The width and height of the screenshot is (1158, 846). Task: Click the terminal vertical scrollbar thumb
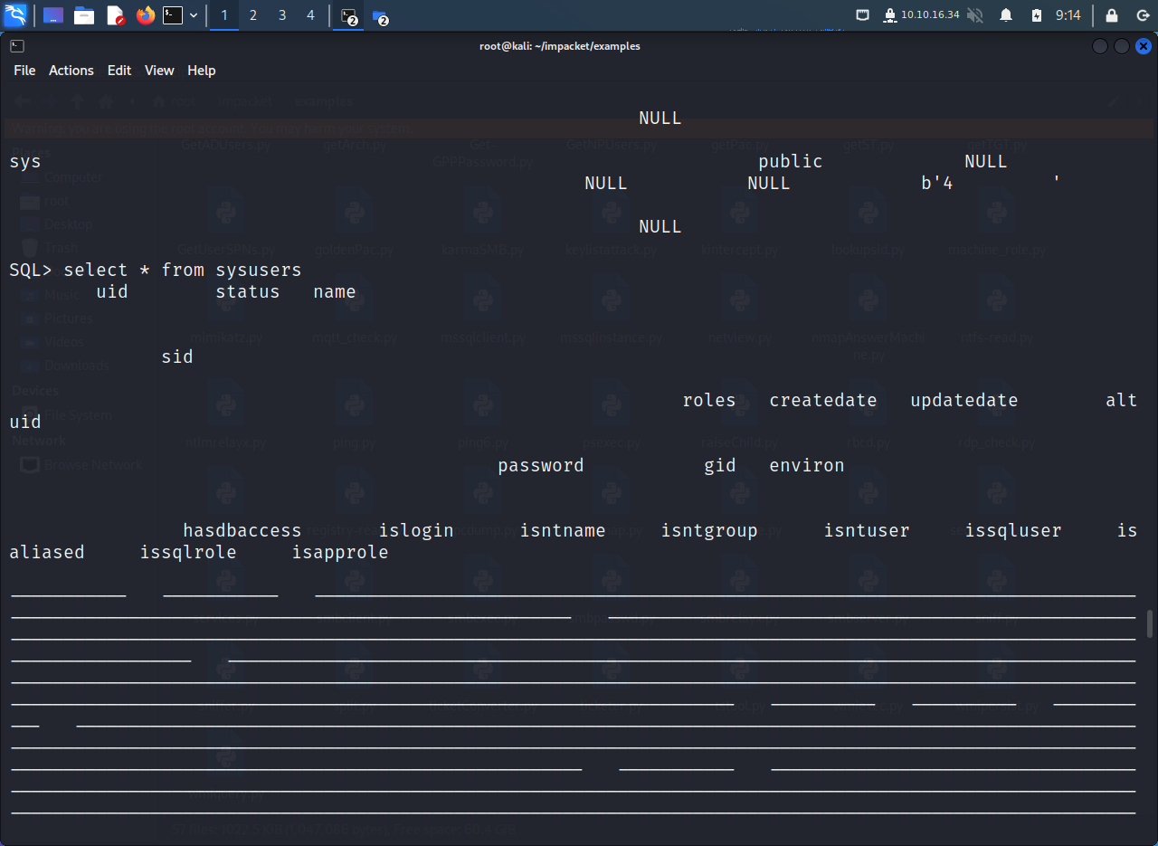click(1150, 623)
